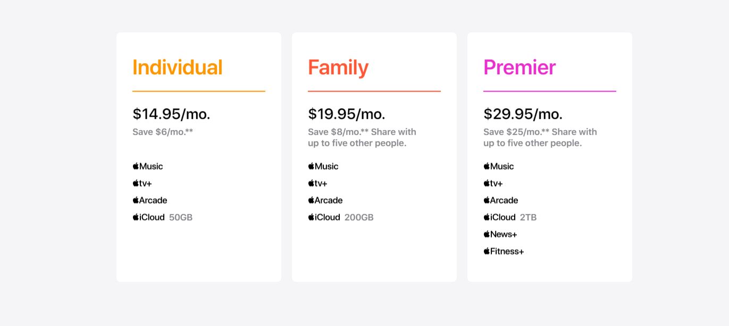Click the Apple Fitness+ logo

pos(504,251)
